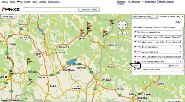Open the Seznam link
Screen dimensions: 185x102
coord(121,4)
